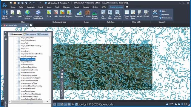Toggle checkbox for hy-p:Embankment
The width and height of the screenshot is (191, 107).
point(19,40)
